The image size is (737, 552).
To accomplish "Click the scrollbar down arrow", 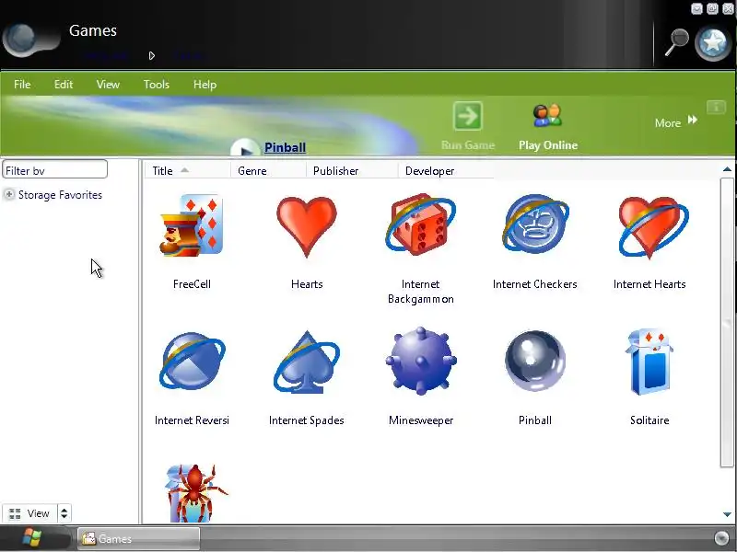I will 727,514.
